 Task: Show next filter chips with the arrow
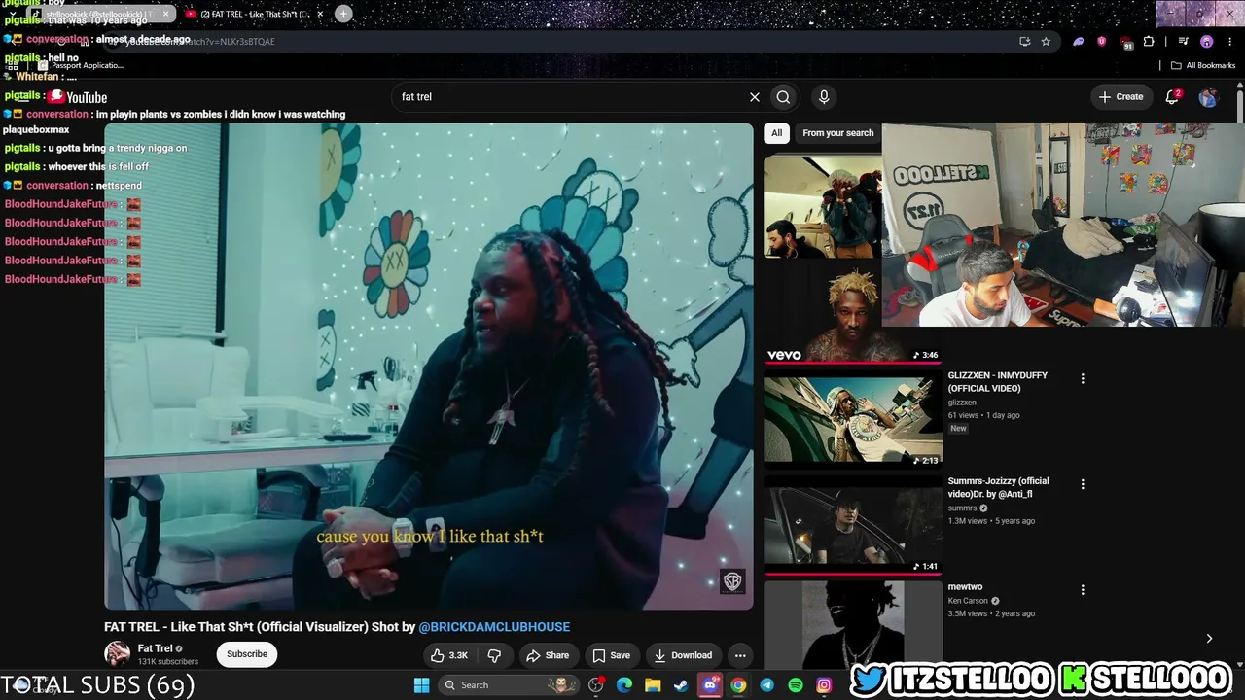1209,639
